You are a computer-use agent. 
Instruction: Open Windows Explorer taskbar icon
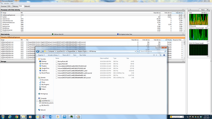click(23, 117)
